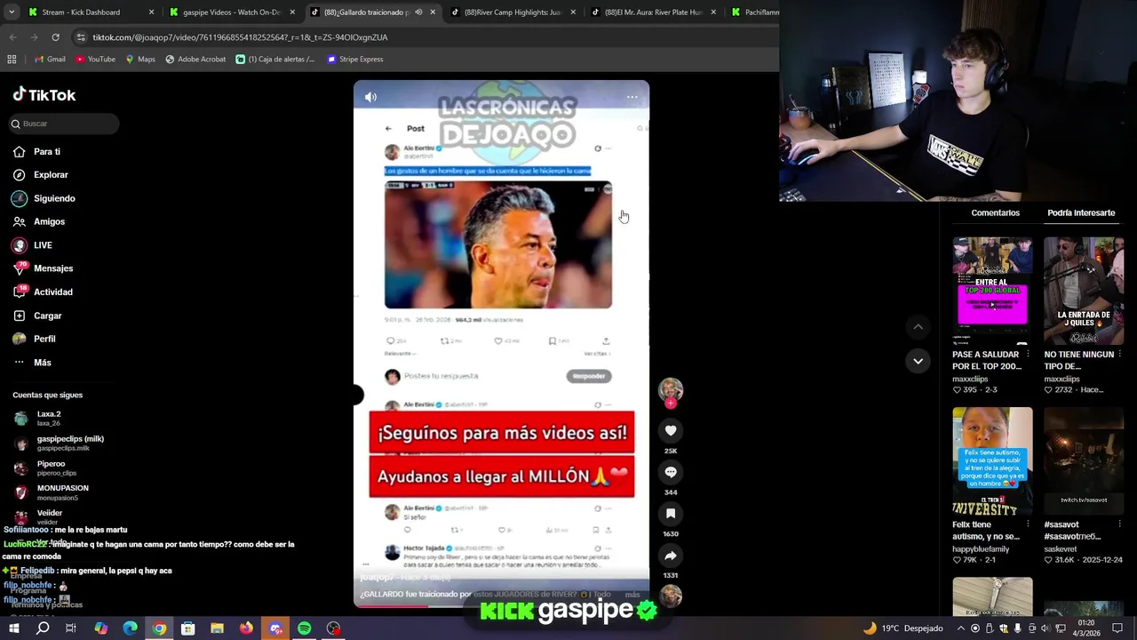
Task: Open options for #sasavot video
Action: [1119, 525]
